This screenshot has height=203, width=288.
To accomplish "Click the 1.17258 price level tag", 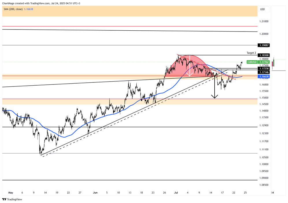I will click(x=264, y=68).
